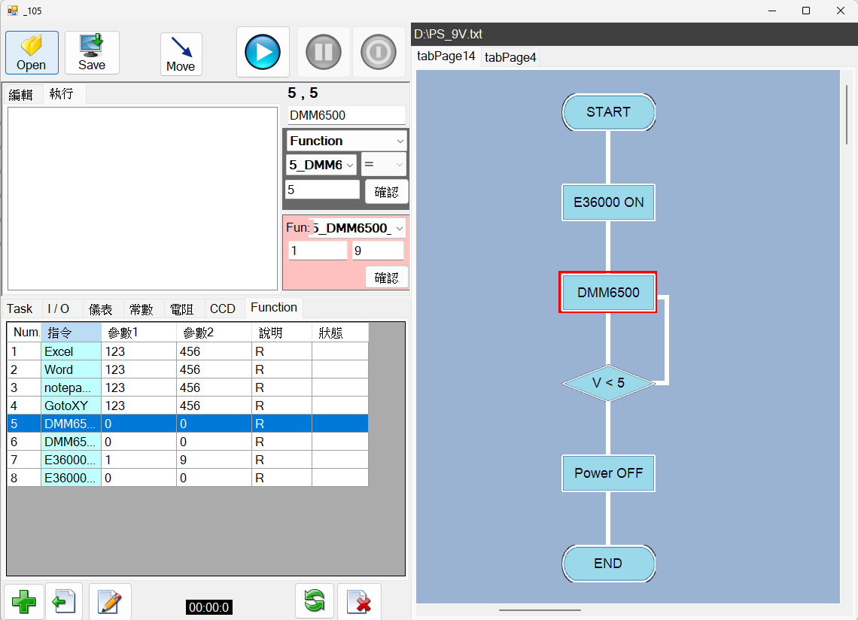Switch to tabPage4
The width and height of the screenshot is (858, 620).
pyautogui.click(x=510, y=57)
